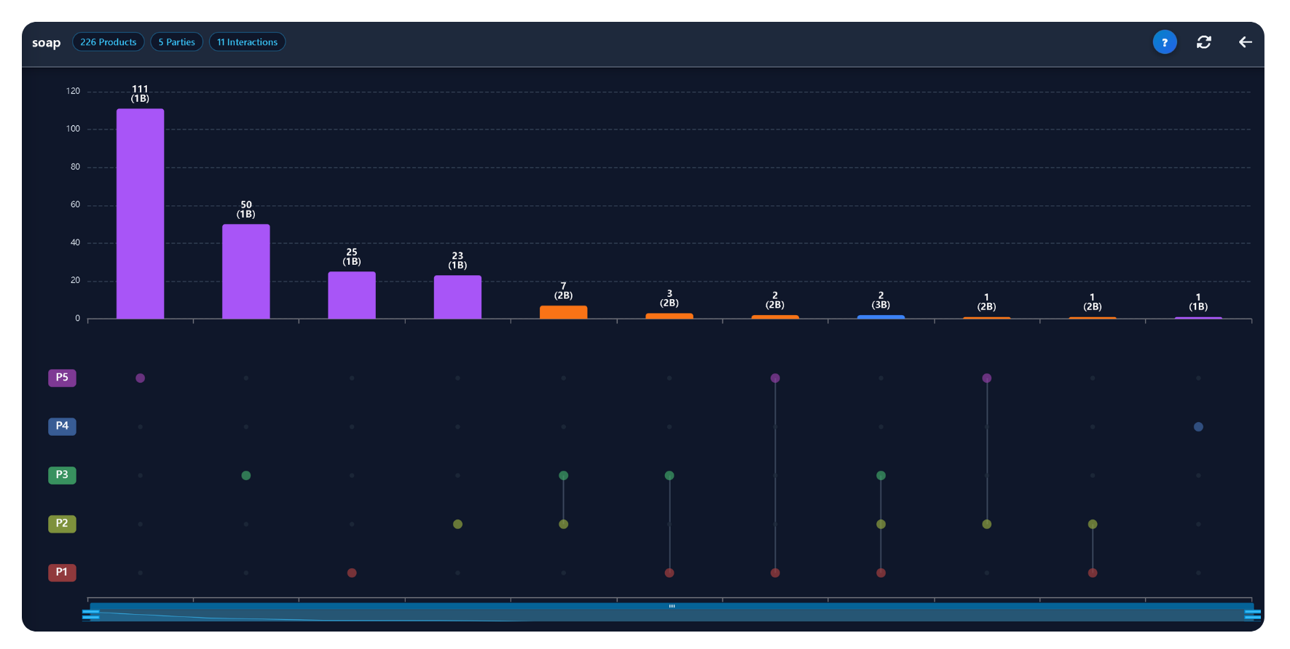Click the orange bar labeled 7 (2B)
The width and height of the screenshot is (1290, 649).
563,312
